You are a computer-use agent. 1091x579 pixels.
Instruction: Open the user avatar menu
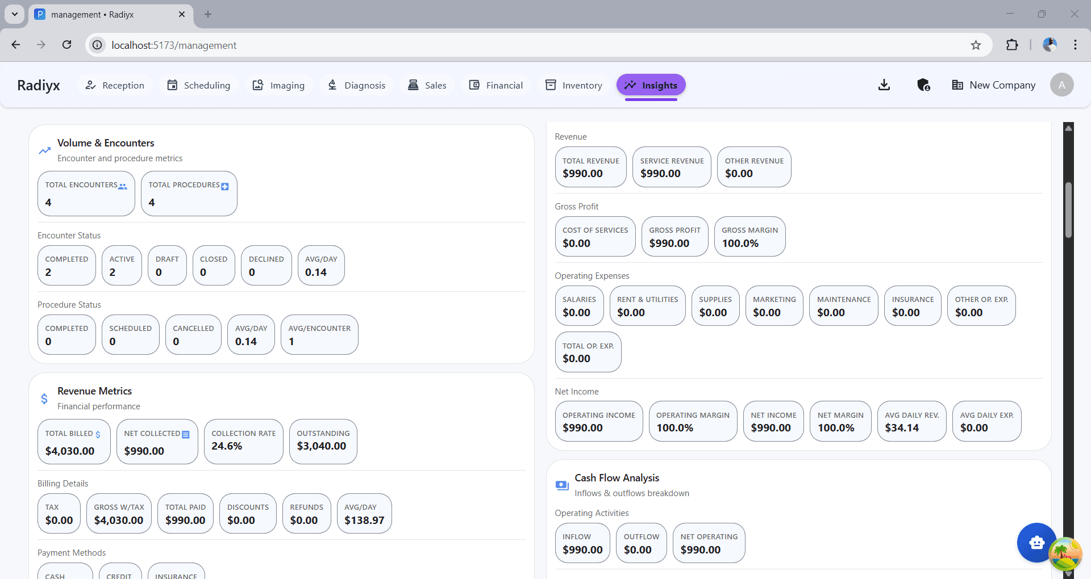(1061, 85)
